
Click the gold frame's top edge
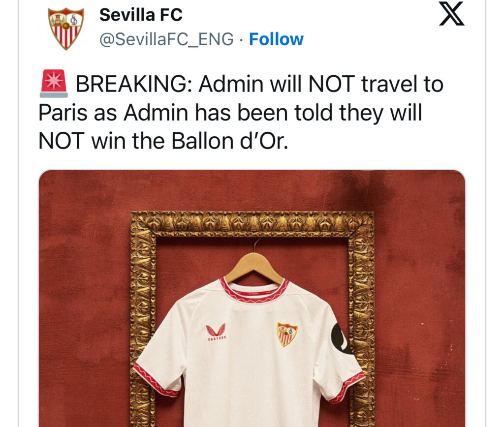point(252,223)
